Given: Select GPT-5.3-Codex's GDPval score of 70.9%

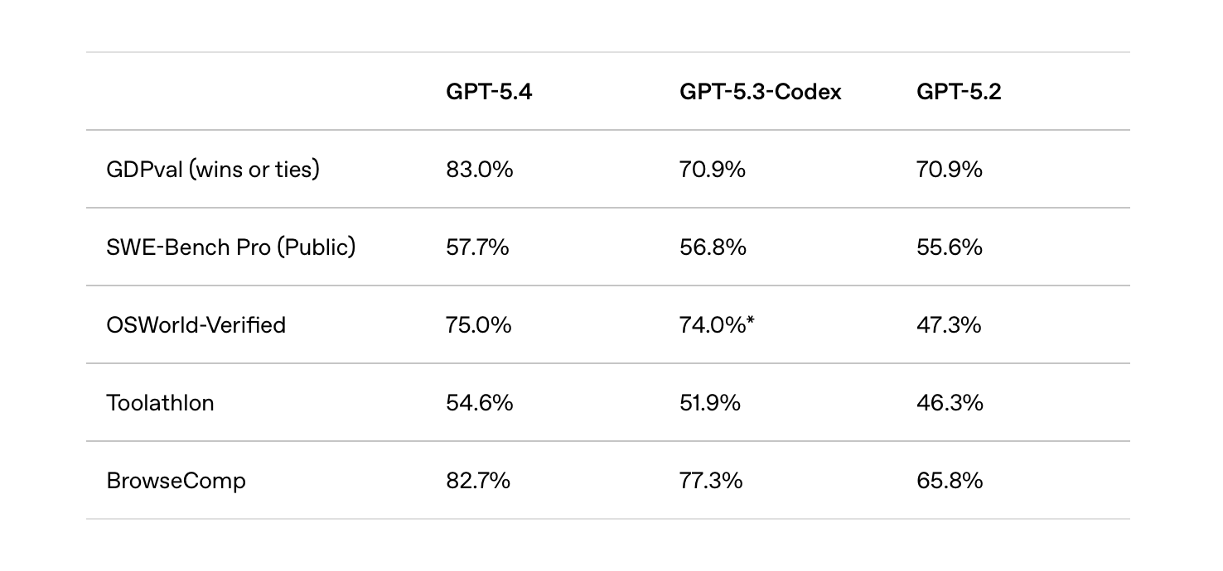Looking at the screenshot, I should tap(712, 170).
